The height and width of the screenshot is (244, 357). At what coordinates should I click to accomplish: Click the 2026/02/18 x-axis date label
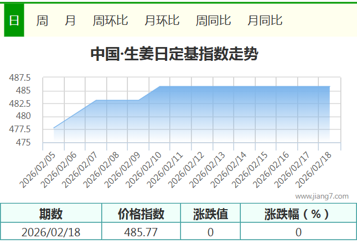[314, 170]
